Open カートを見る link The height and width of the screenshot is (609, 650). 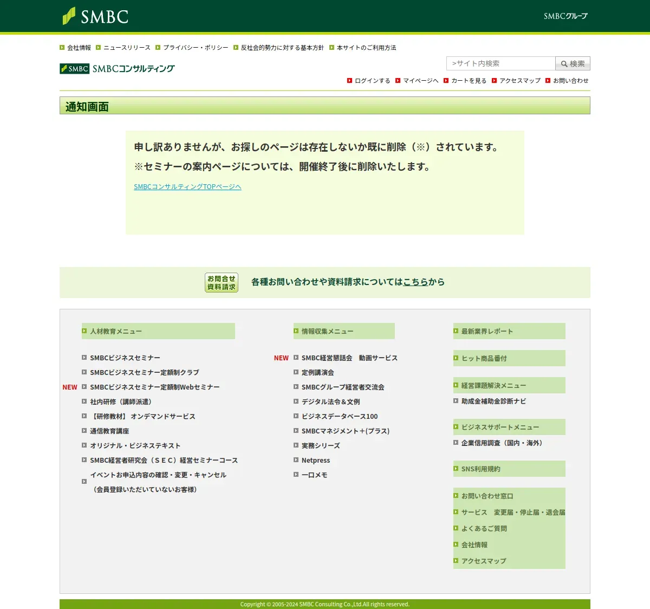point(469,81)
